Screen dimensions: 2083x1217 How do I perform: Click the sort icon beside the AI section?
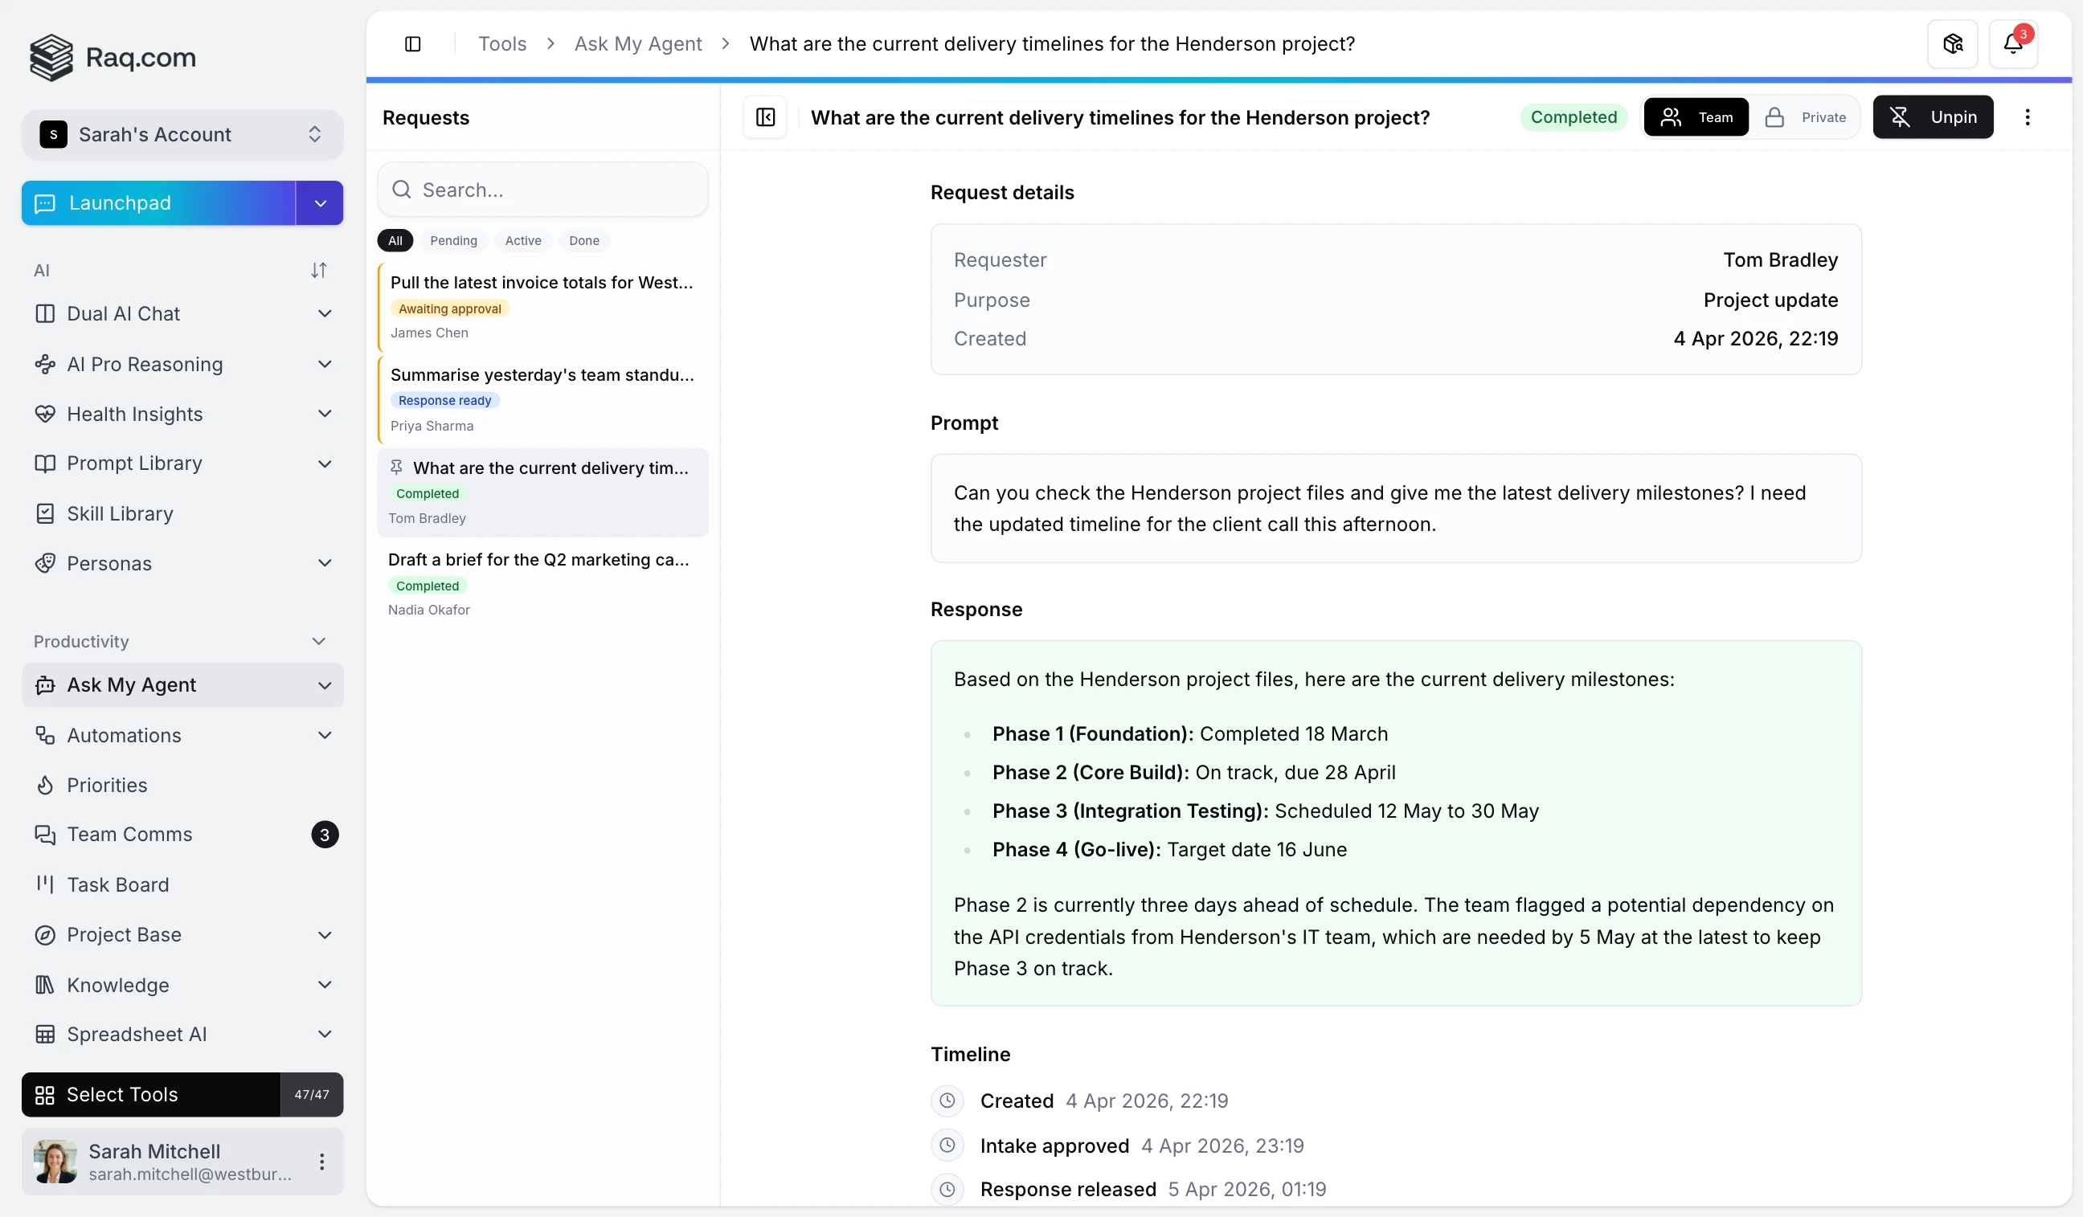click(x=319, y=269)
